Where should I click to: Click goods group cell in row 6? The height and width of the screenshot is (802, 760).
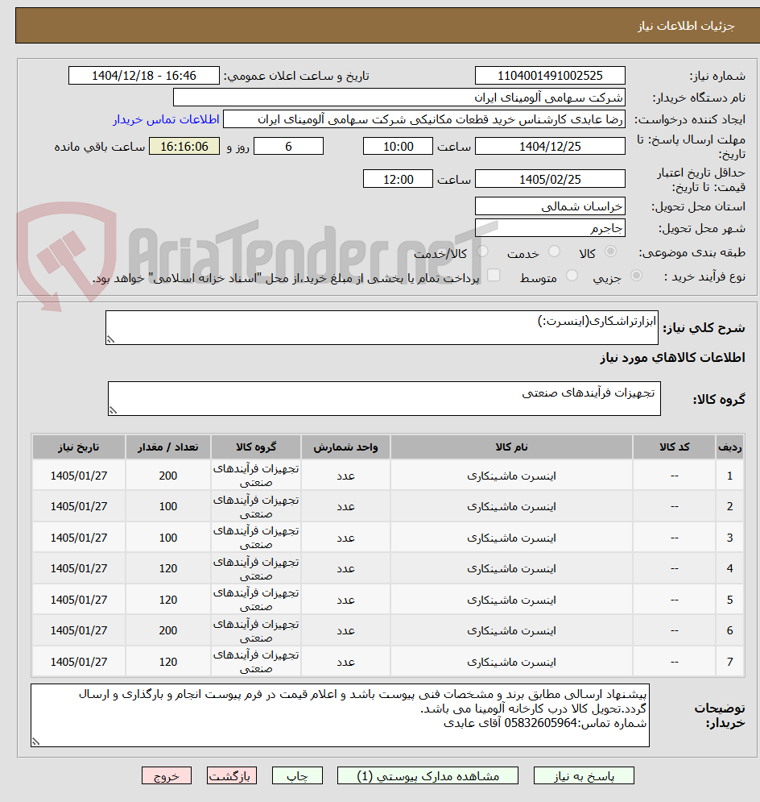point(256,630)
